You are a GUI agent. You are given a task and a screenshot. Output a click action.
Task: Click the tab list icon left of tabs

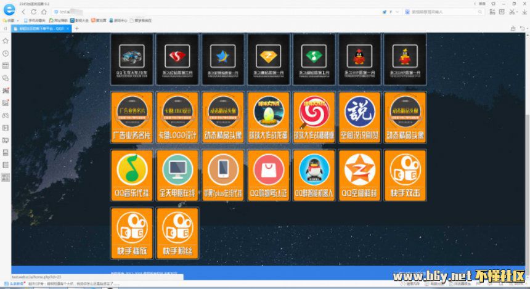tap(5, 28)
